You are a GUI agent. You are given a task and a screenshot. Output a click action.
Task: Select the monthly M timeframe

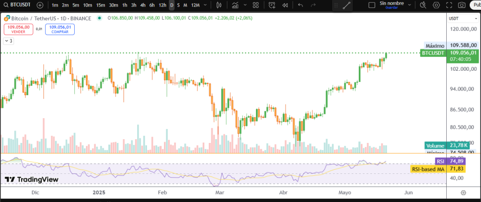tap(185, 5)
